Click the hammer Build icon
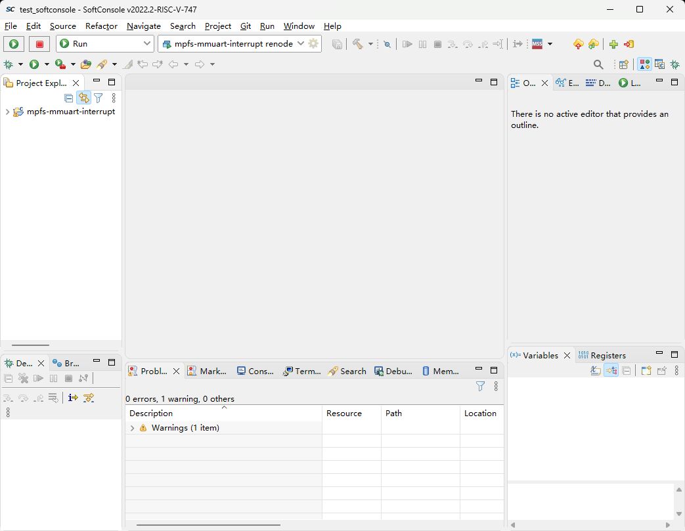This screenshot has height=531, width=685. pyautogui.click(x=358, y=44)
